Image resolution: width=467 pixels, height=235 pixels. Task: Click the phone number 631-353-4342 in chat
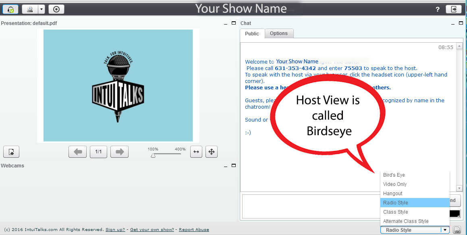[x=295, y=68]
